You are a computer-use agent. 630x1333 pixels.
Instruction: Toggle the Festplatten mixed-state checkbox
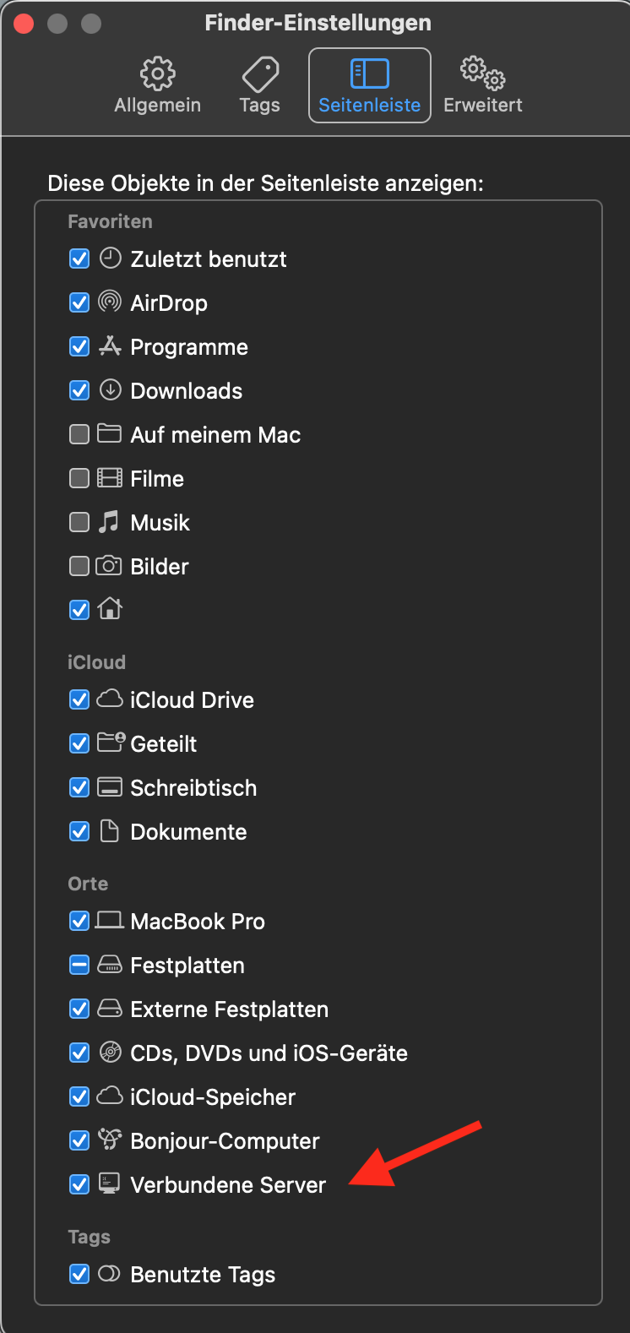[79, 965]
